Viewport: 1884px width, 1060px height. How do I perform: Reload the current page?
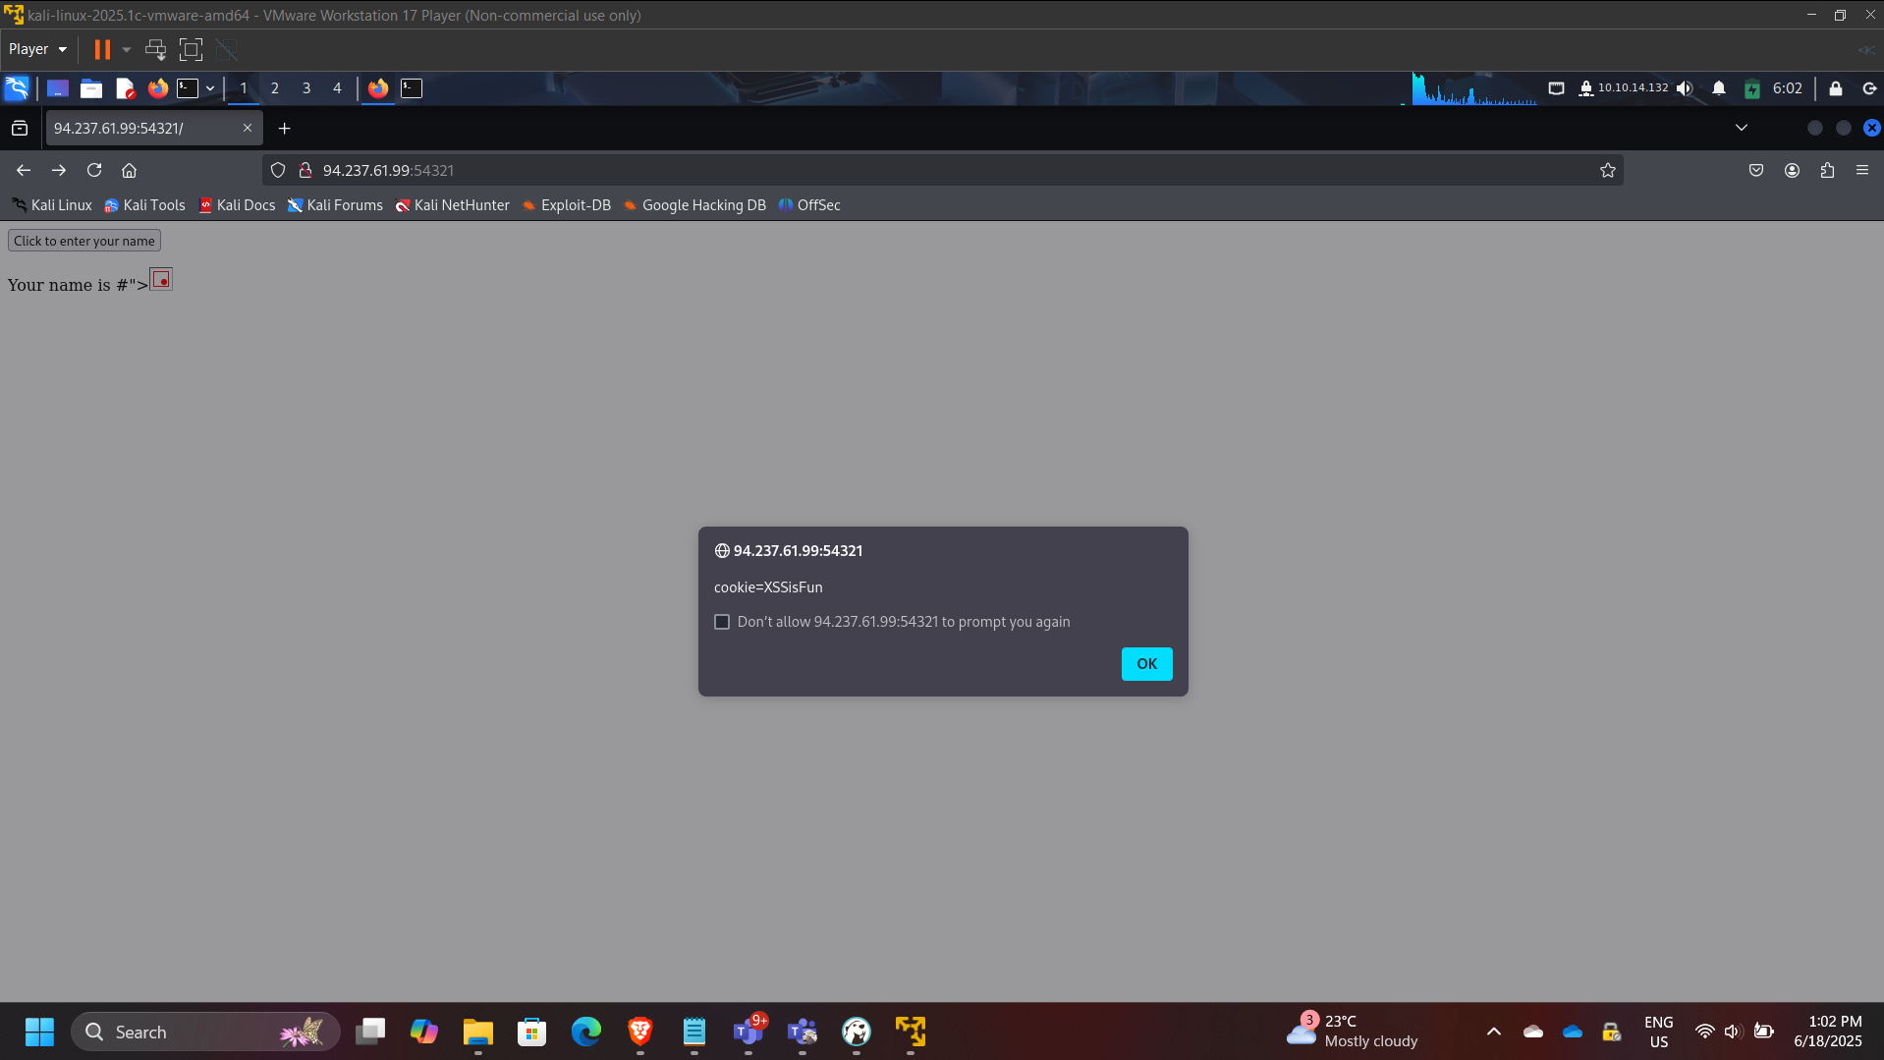pyautogui.click(x=93, y=170)
